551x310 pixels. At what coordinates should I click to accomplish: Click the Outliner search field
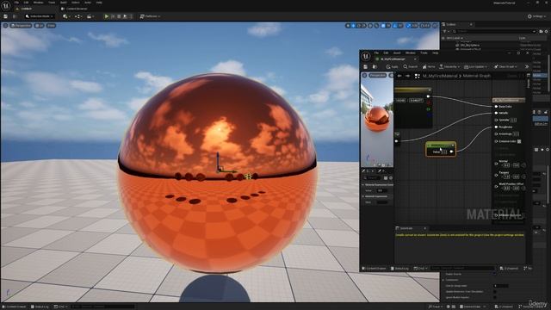(494, 31)
